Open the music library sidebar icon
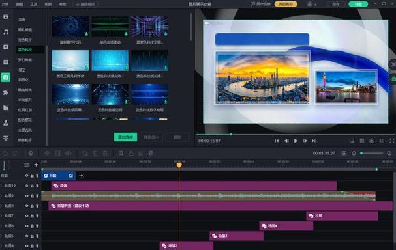Viewport: 396px width, 250px height. 6,32
